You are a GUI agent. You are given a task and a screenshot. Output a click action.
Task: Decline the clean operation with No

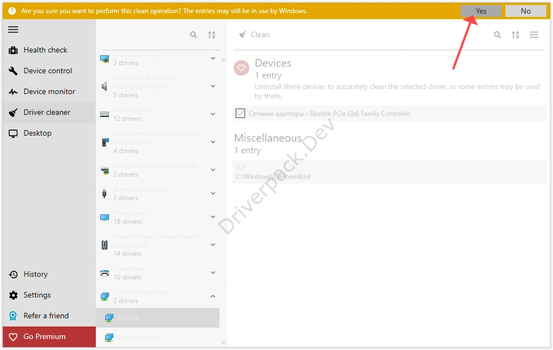click(526, 11)
